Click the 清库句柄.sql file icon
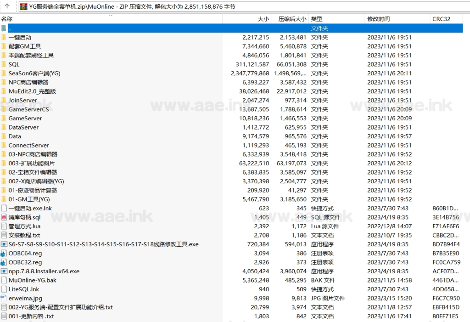Viewport: 470px width, 322px height. click(4, 217)
